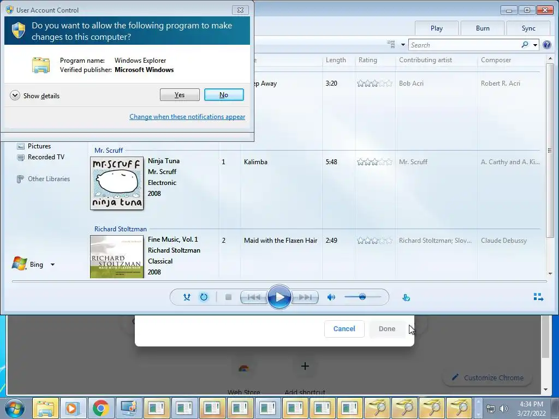
Task: Select the Fine Music album cover
Action: pyautogui.click(x=117, y=256)
